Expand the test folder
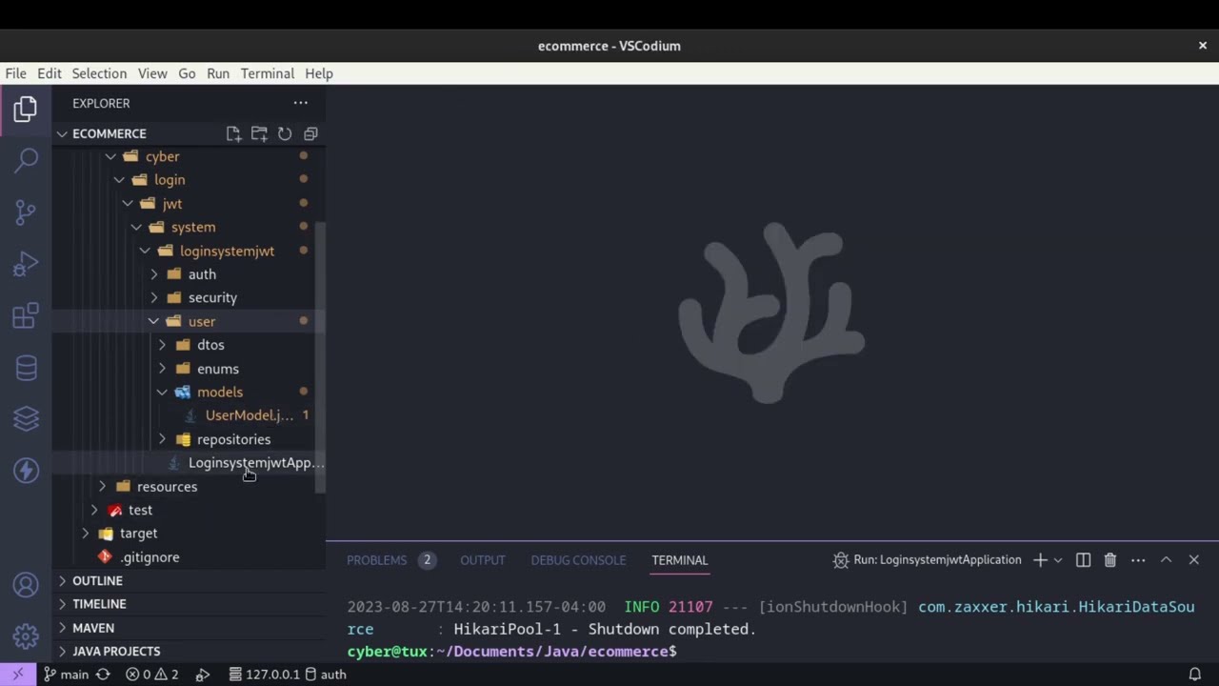 189,510
